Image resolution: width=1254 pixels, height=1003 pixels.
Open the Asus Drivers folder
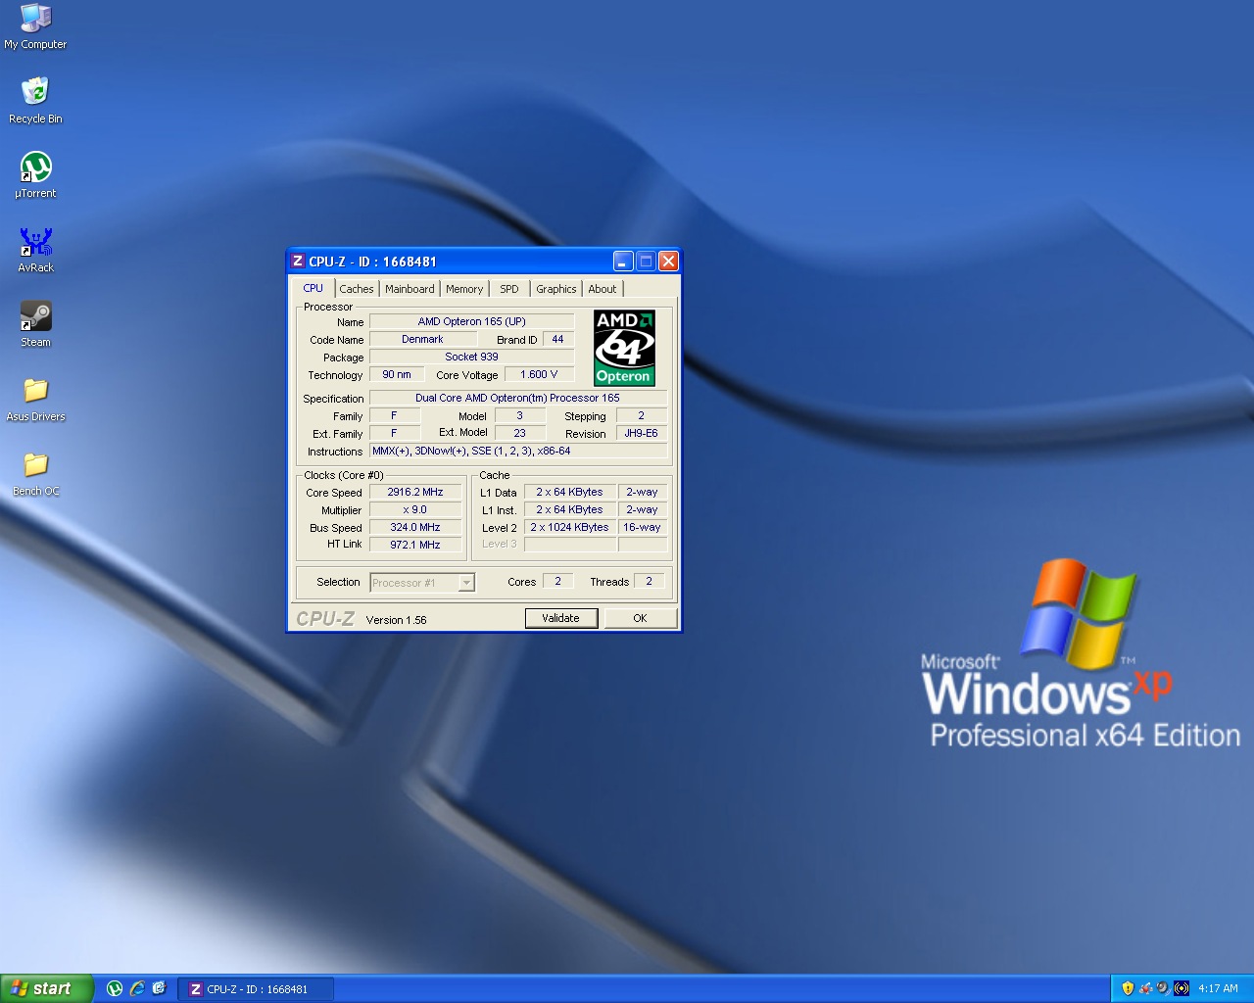pos(35,399)
